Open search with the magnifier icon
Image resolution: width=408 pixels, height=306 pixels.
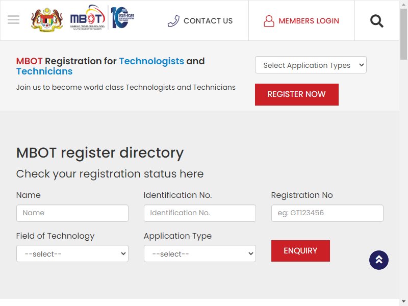pos(377,21)
